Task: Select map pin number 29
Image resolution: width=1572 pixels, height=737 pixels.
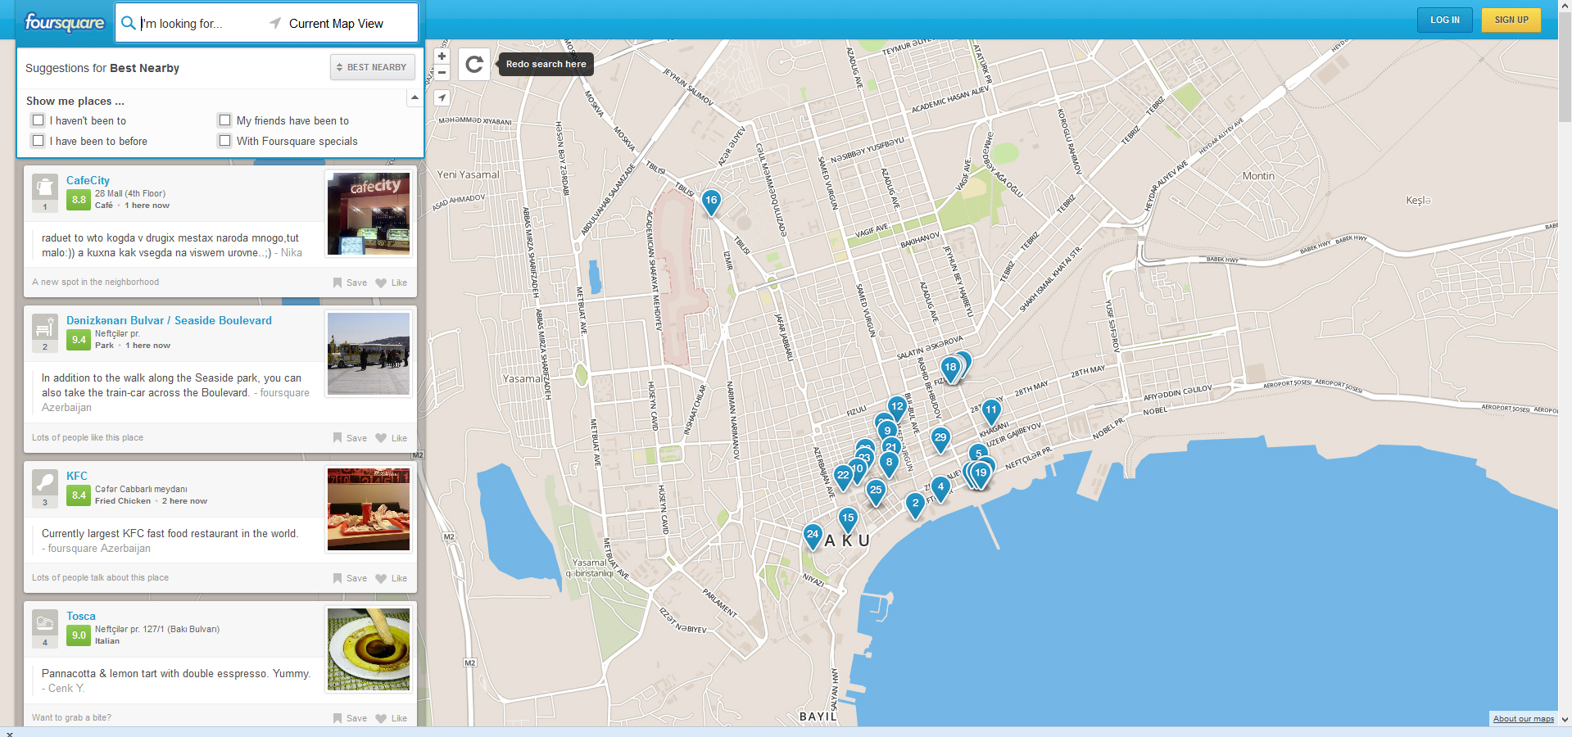Action: click(940, 439)
